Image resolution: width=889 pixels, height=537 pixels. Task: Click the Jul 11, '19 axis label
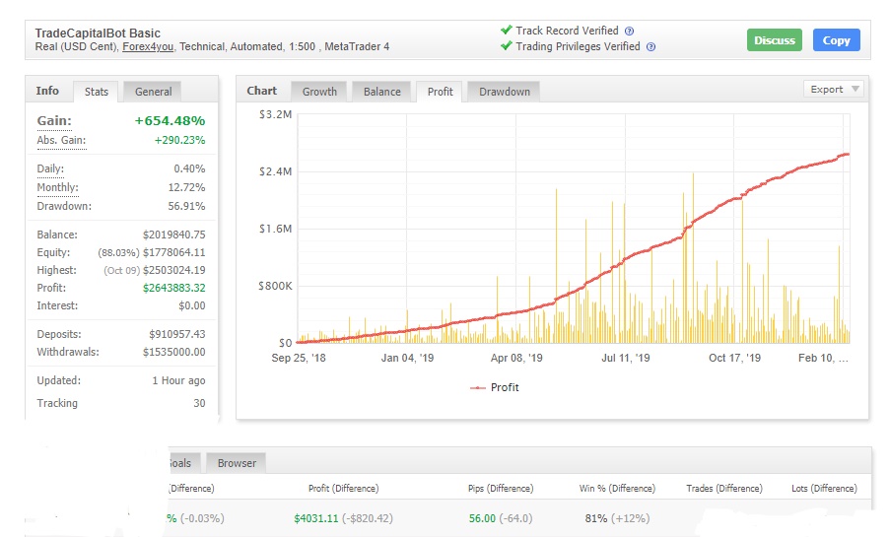point(626,358)
